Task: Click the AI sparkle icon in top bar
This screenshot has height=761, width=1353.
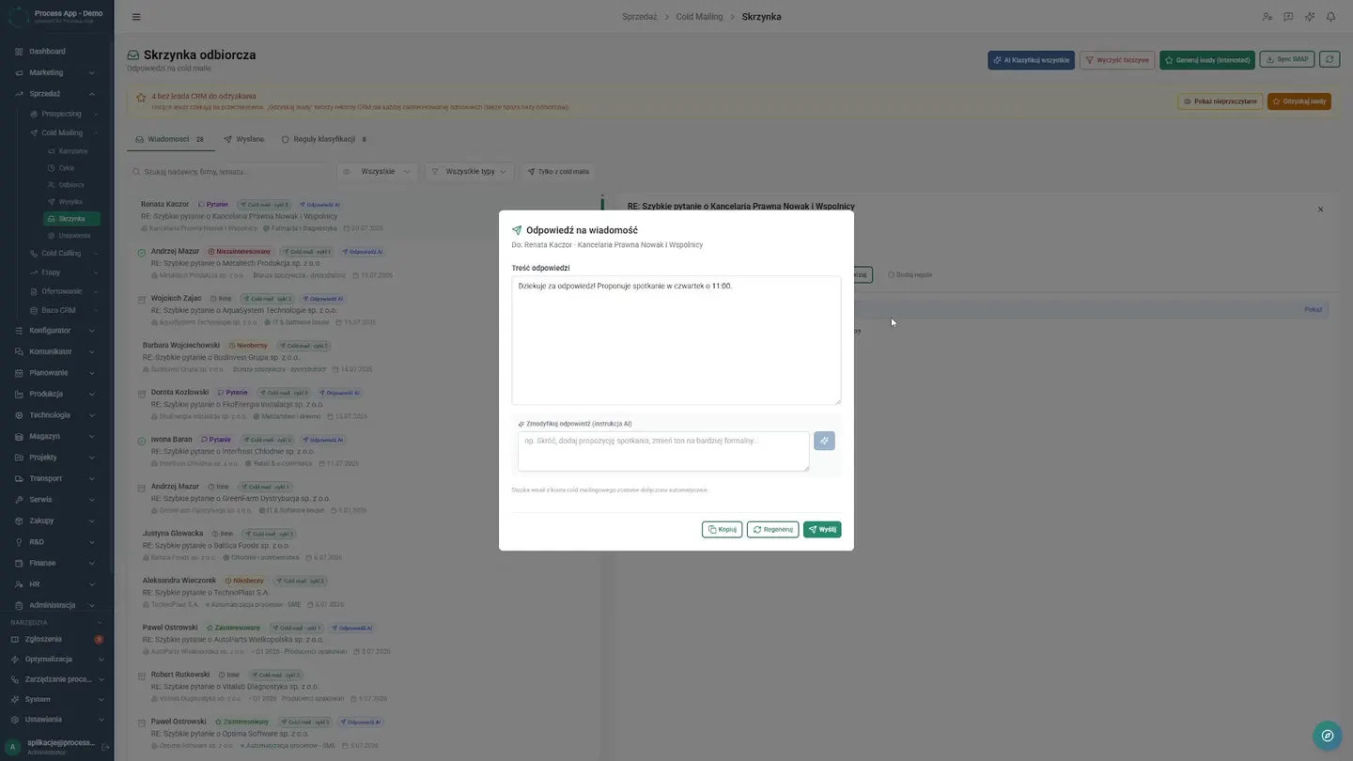Action: pyautogui.click(x=1310, y=17)
